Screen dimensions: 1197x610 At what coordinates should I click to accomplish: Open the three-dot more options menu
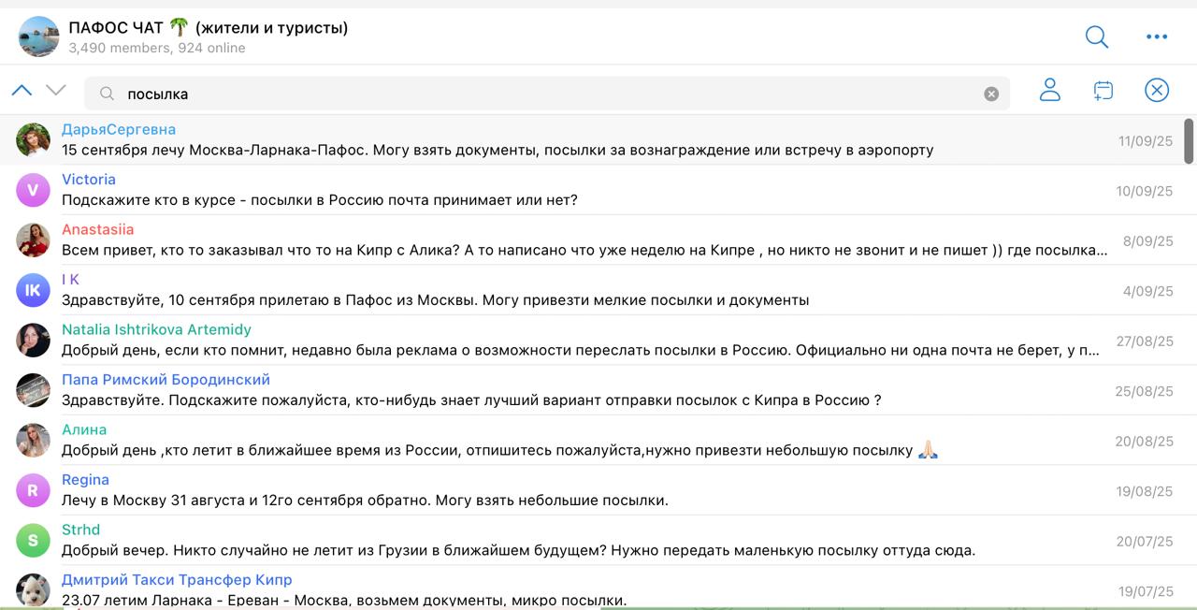[1157, 36]
